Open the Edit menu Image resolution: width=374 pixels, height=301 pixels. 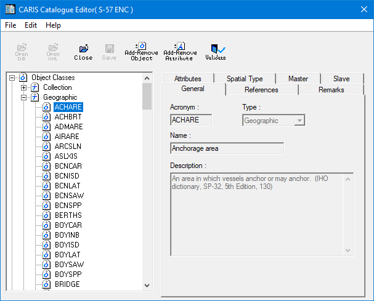click(x=31, y=25)
